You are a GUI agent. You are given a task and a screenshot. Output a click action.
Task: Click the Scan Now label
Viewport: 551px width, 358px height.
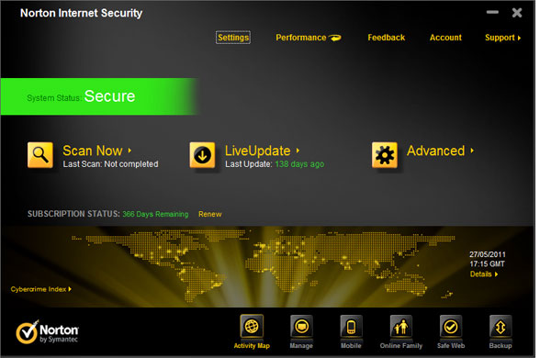pyautogui.click(x=93, y=151)
